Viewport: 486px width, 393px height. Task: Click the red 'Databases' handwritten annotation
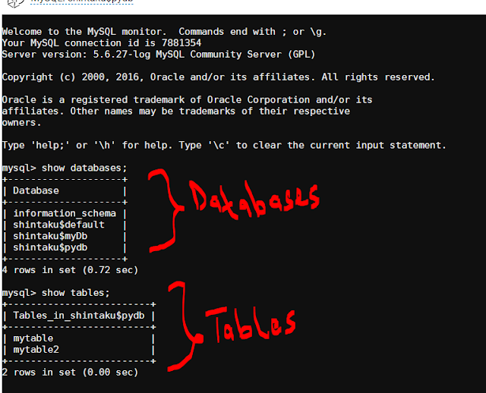pos(254,200)
